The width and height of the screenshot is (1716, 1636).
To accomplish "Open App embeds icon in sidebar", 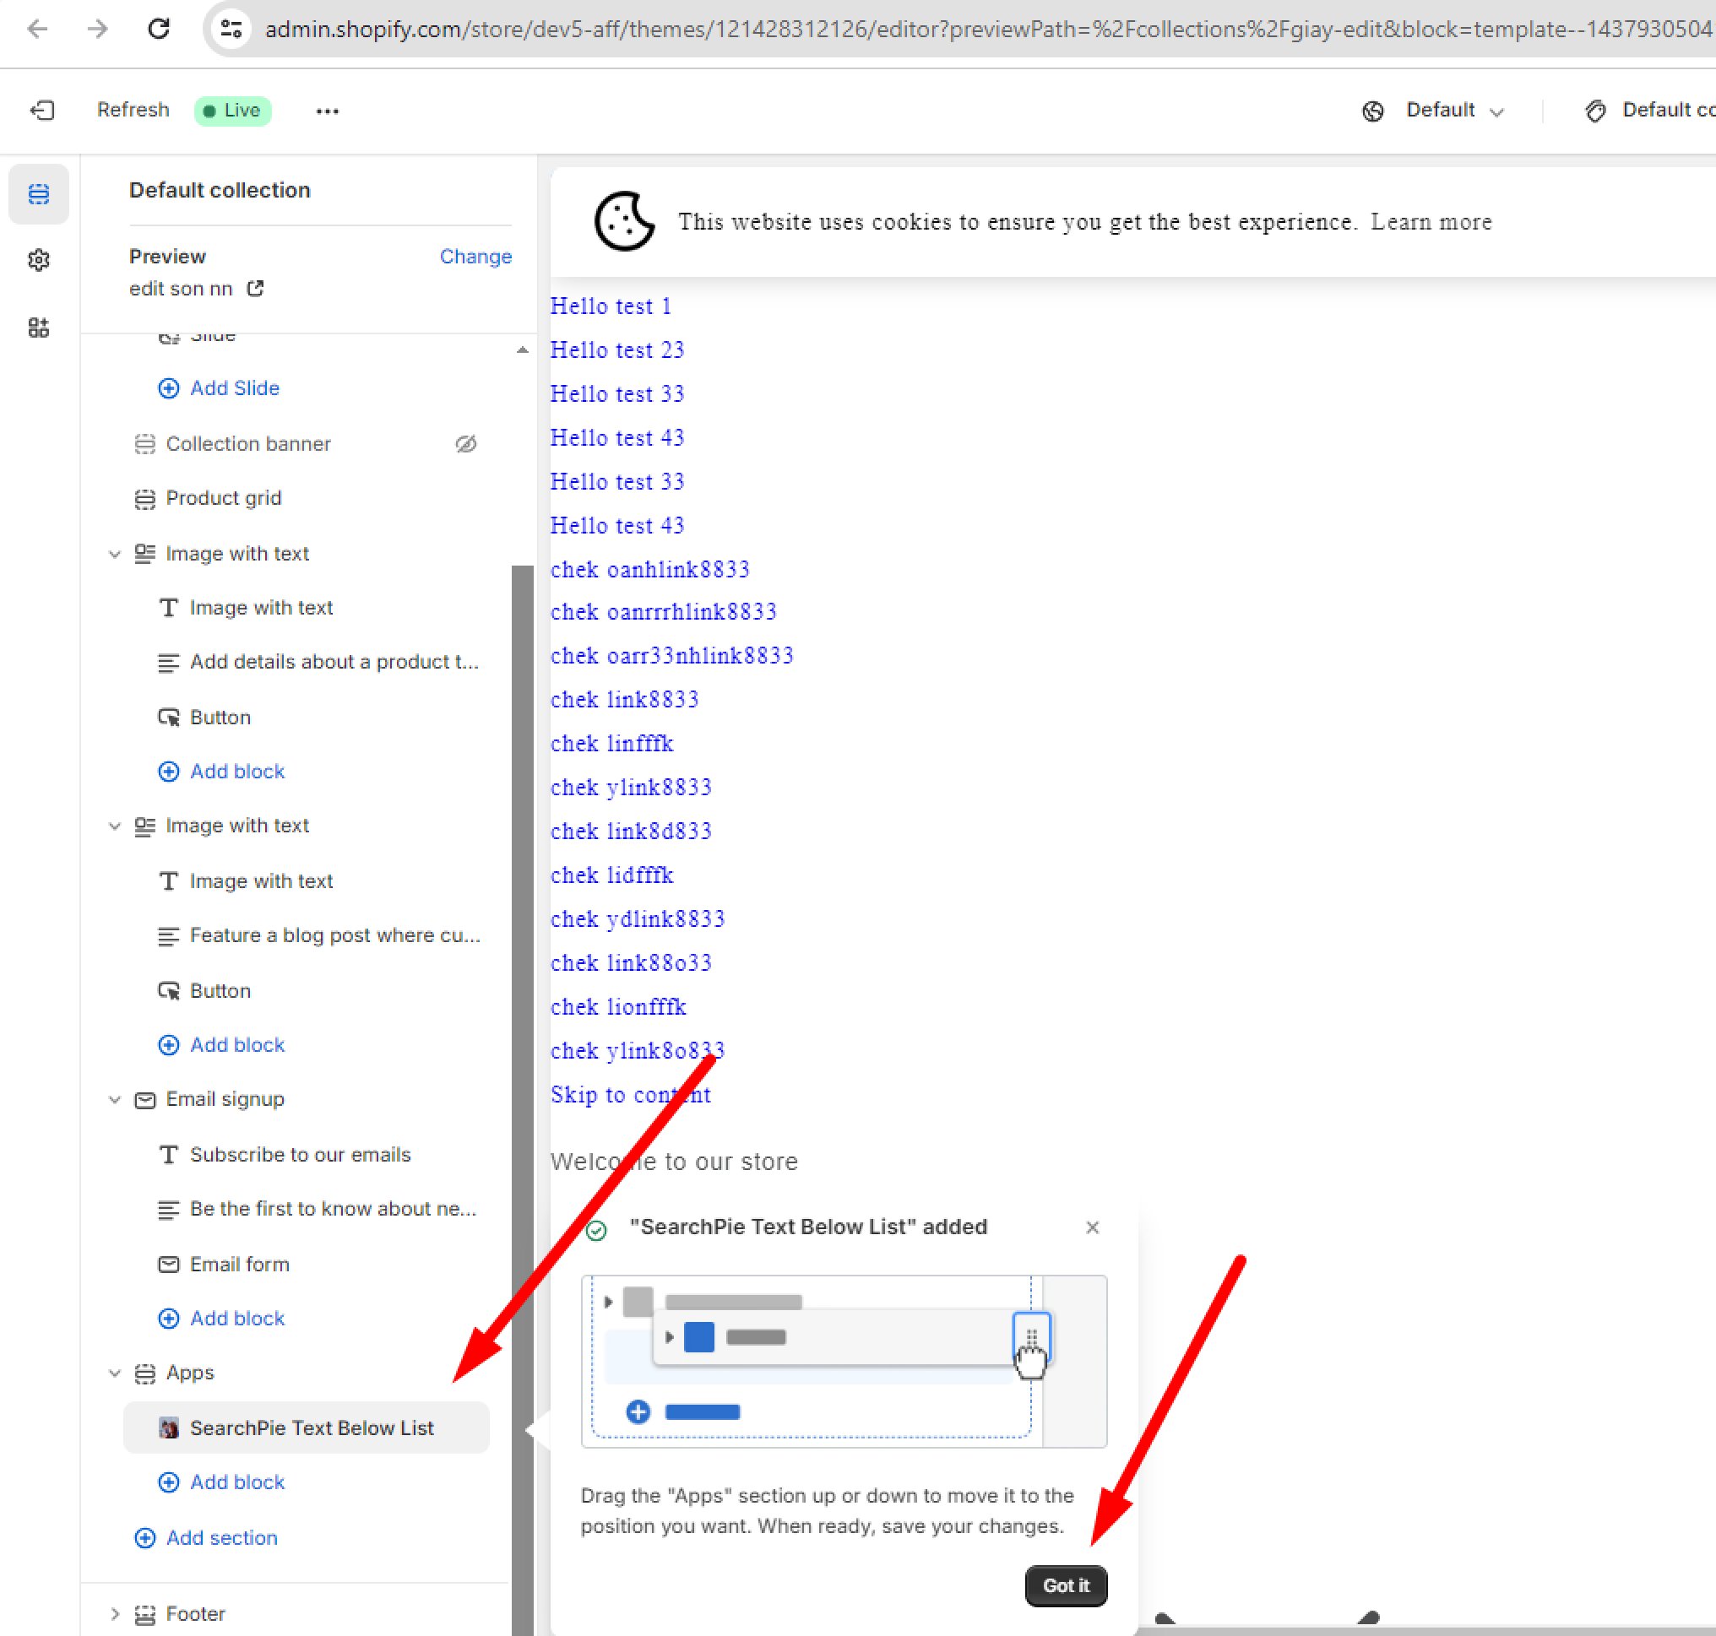I will pyautogui.click(x=38, y=327).
